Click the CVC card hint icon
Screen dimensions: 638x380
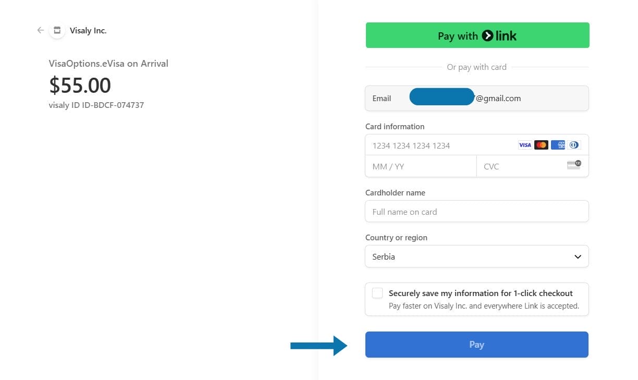574,165
